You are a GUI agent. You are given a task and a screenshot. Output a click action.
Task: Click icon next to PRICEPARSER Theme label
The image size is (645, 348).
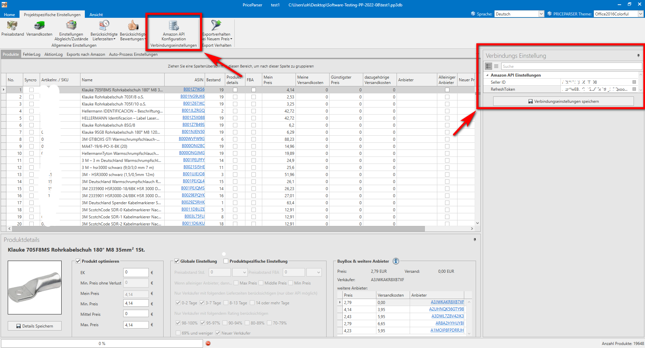coord(549,14)
